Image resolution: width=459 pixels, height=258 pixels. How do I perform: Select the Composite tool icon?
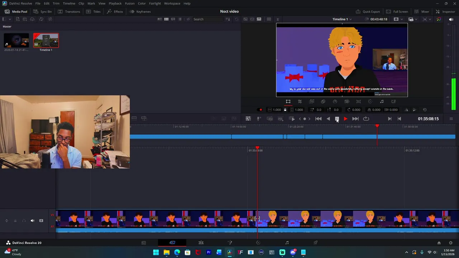(x=323, y=101)
